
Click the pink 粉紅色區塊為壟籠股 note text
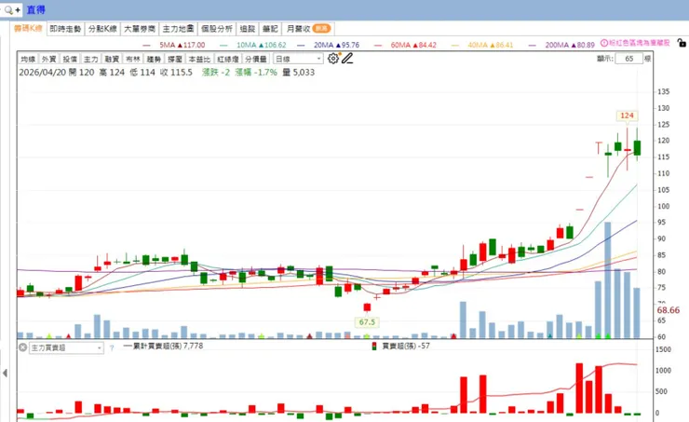[x=640, y=43]
